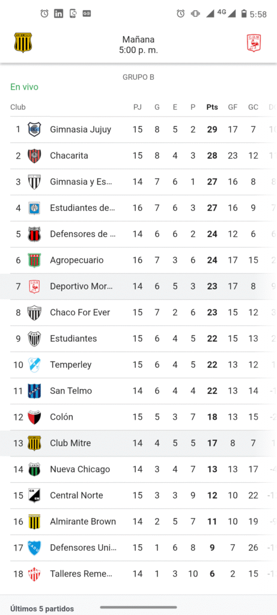
Task: Open the Temperley team logo
Action: coord(34,365)
